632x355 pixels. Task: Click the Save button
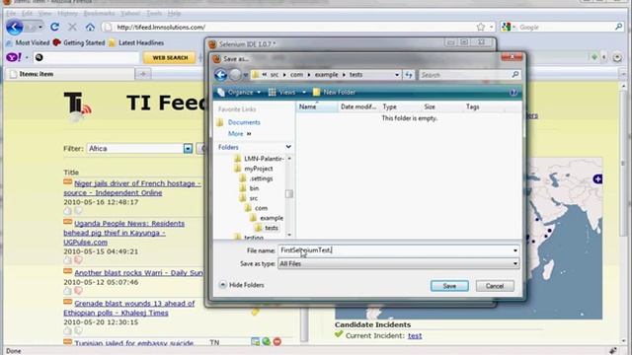pos(449,286)
